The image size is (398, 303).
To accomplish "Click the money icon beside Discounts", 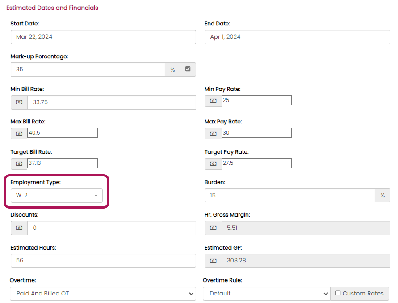I will 19,228.
